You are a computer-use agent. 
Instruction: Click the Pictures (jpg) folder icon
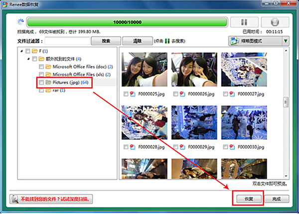pyautogui.click(x=48, y=82)
